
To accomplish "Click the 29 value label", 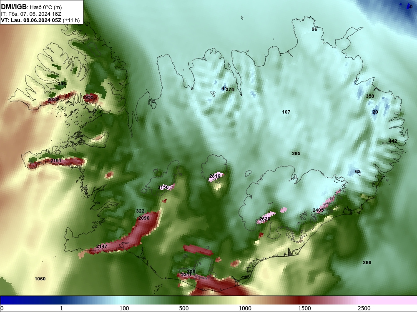I will point(375,112).
